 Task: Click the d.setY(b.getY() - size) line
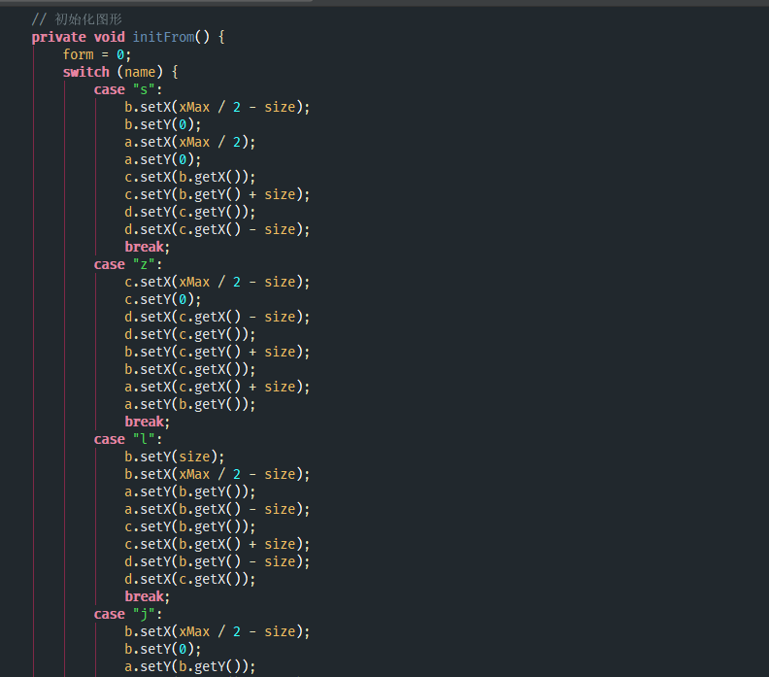point(217,561)
